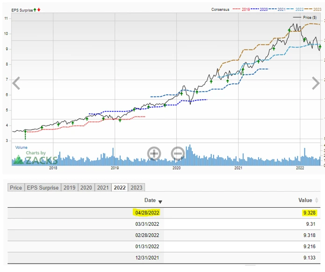Toggle 2022 consensus legend entry

pyautogui.click(x=295, y=9)
